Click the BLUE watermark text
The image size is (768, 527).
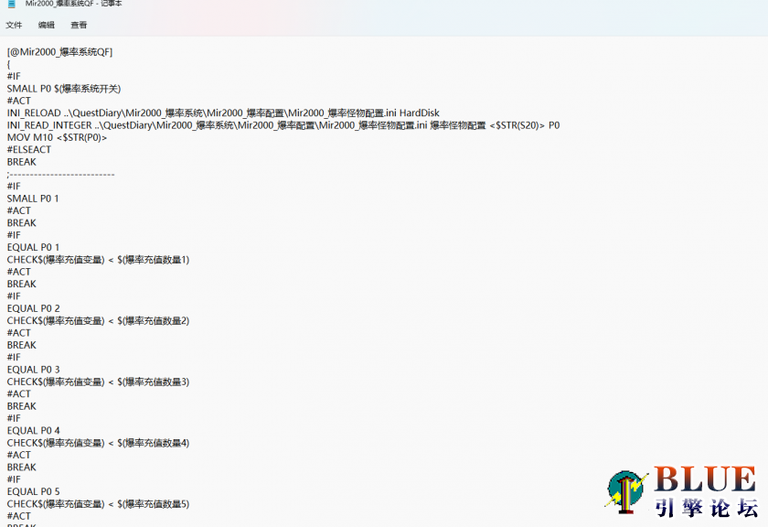[704, 480]
